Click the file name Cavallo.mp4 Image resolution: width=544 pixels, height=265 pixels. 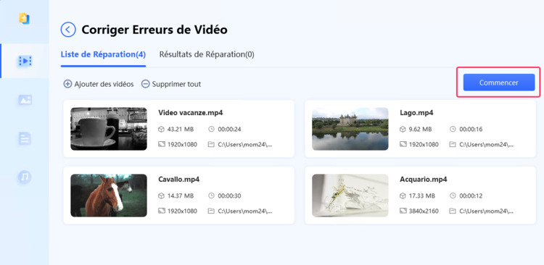pos(178,180)
